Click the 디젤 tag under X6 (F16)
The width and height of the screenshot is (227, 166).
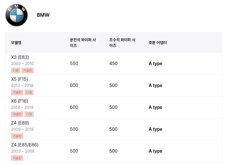(x=29, y=114)
